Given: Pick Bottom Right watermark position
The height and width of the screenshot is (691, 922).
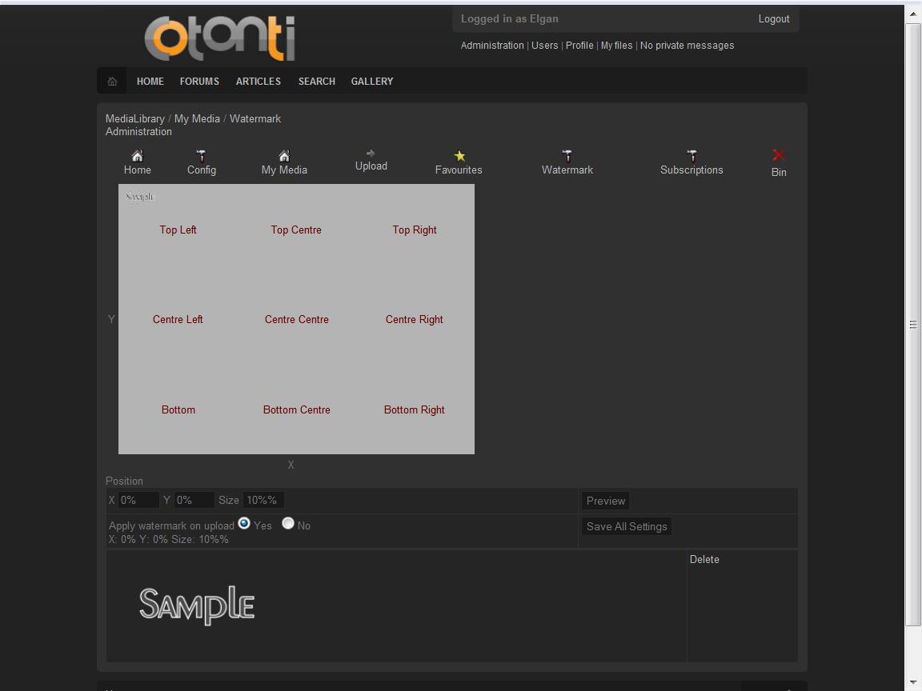Looking at the screenshot, I should [x=415, y=409].
